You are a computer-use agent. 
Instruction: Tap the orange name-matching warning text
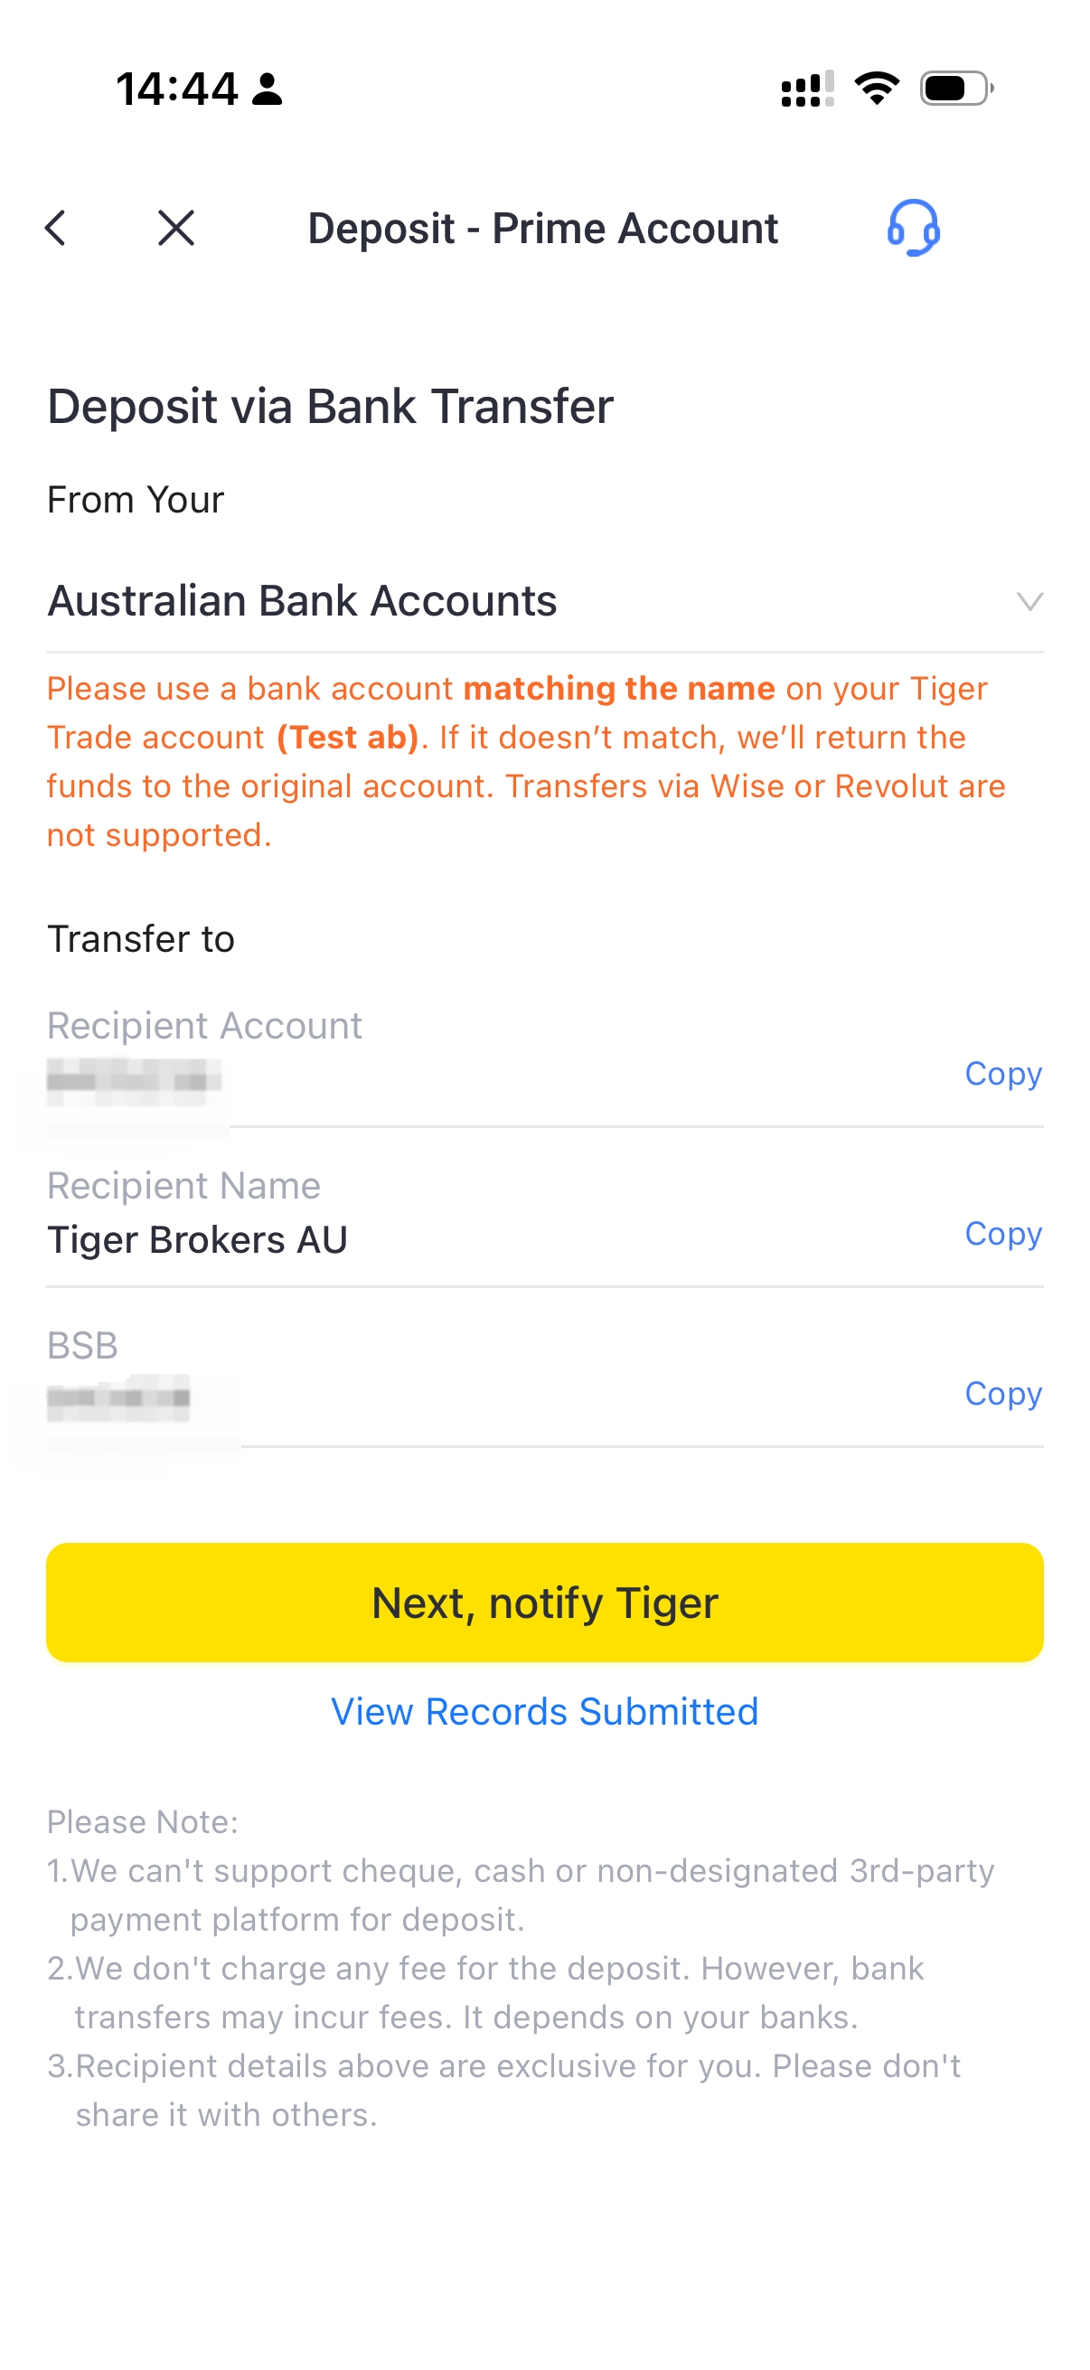click(524, 762)
